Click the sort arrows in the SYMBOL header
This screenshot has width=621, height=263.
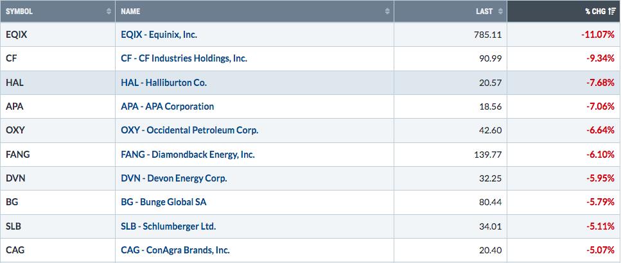tap(108, 12)
